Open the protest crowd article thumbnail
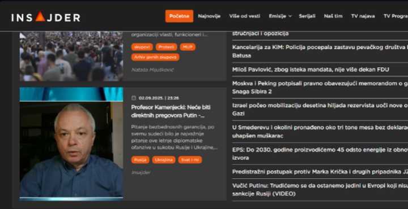 (71, 56)
